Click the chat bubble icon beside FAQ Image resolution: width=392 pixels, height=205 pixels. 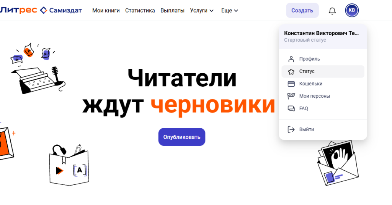coord(291,108)
